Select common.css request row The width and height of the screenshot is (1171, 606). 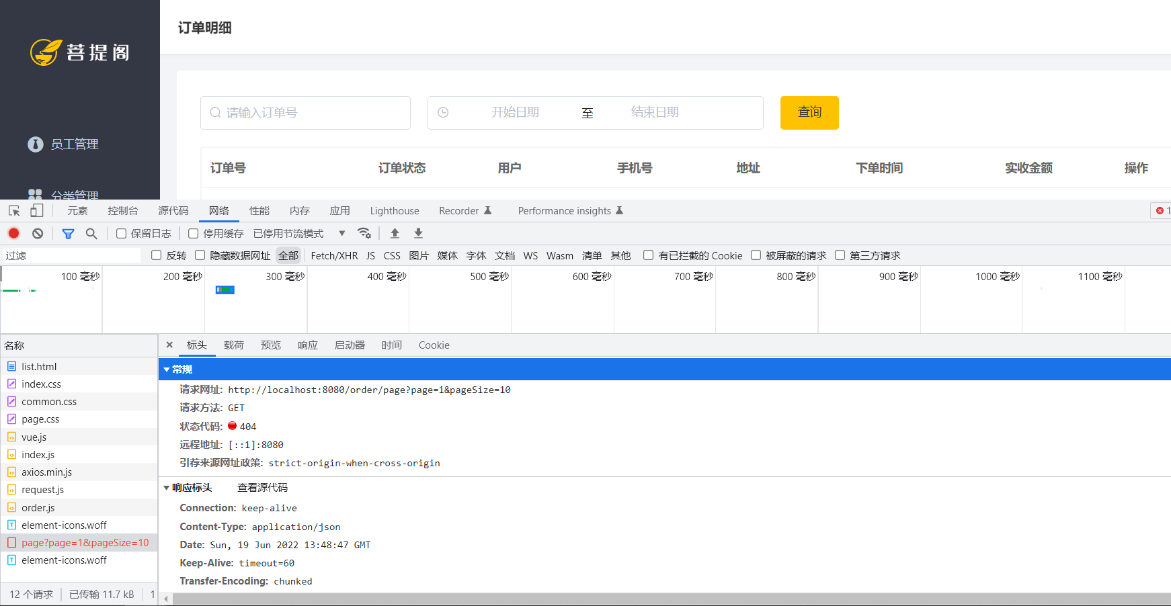79,401
